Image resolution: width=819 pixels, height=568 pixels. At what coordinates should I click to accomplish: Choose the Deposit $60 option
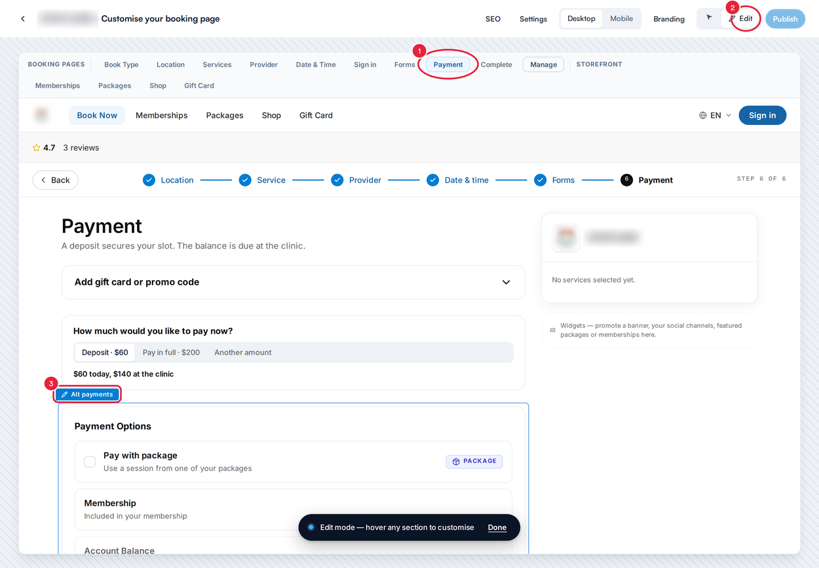click(105, 353)
